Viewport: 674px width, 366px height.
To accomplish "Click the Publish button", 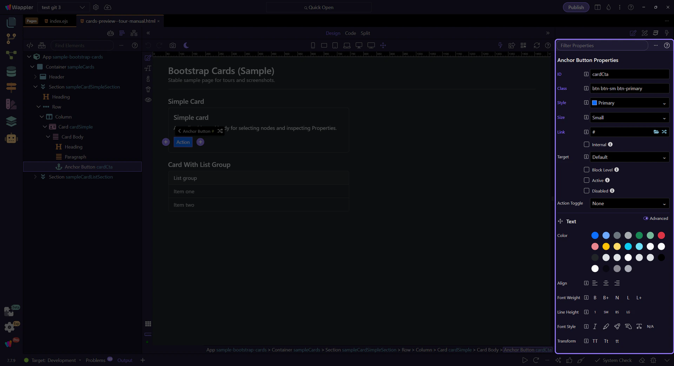I will pyautogui.click(x=576, y=7).
